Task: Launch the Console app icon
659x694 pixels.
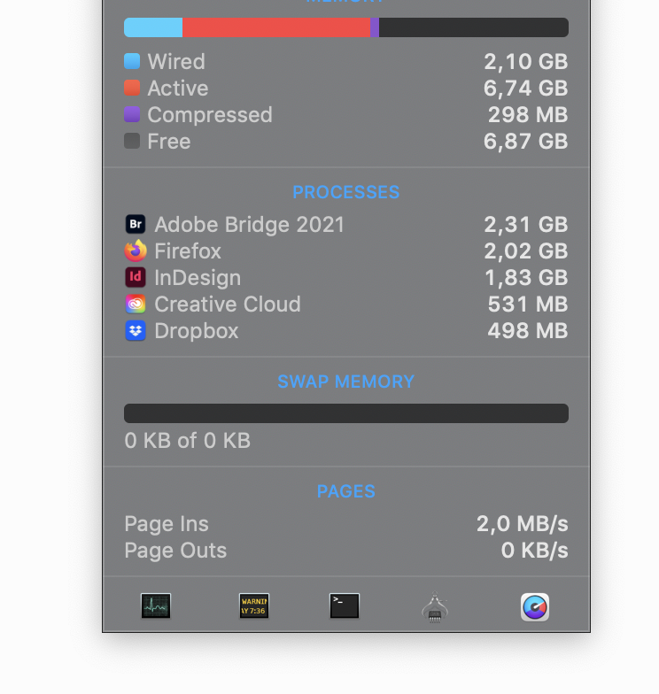Action: click(x=254, y=605)
